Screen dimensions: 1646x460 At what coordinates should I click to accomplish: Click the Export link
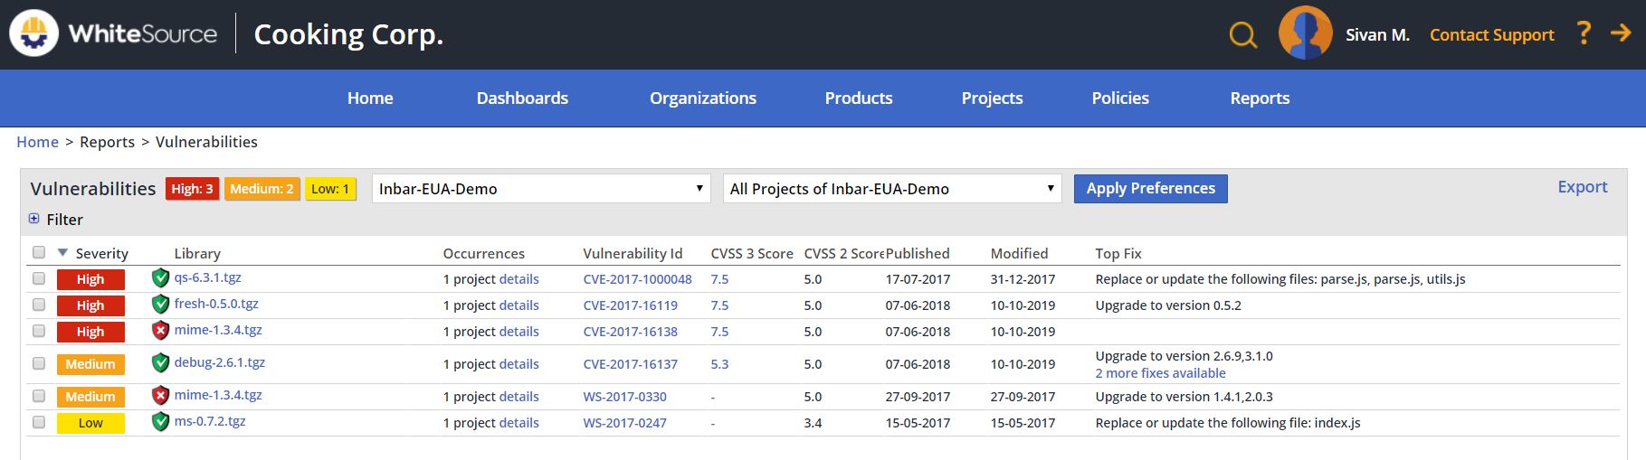pos(1583,187)
